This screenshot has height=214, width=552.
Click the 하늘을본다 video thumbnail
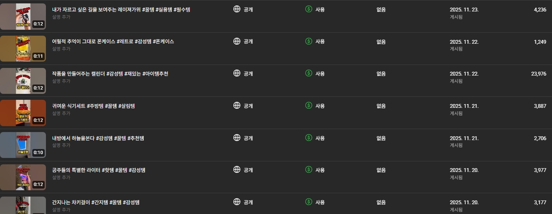pyautogui.click(x=23, y=145)
